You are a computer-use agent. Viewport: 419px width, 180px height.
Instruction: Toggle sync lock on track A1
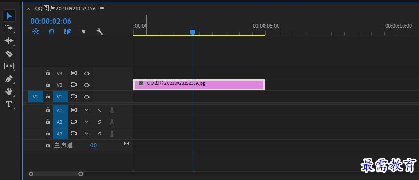74,110
